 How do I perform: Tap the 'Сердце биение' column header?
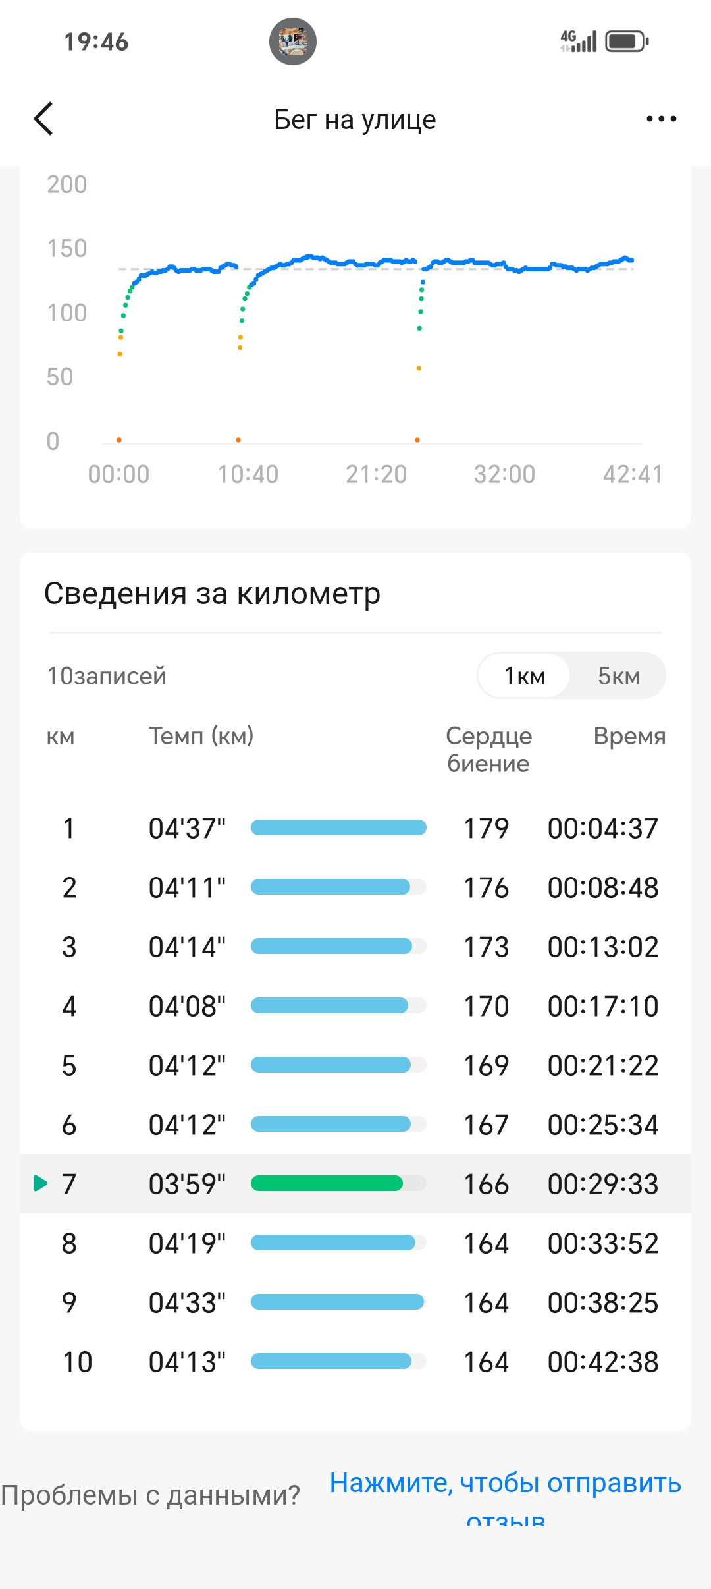(x=488, y=749)
